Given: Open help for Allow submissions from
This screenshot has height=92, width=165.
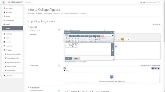Looking at the screenshot, I should tap(59, 91).
